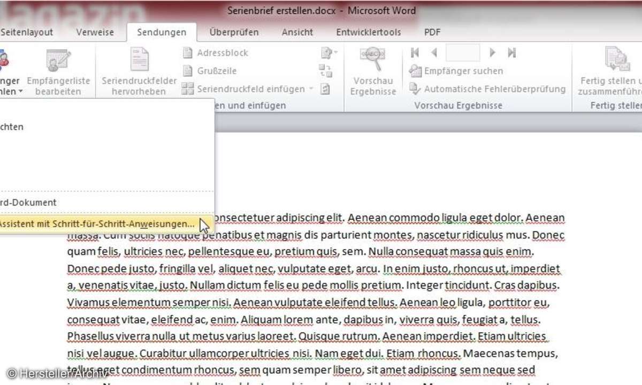Insert a Grußzeile

click(x=210, y=71)
